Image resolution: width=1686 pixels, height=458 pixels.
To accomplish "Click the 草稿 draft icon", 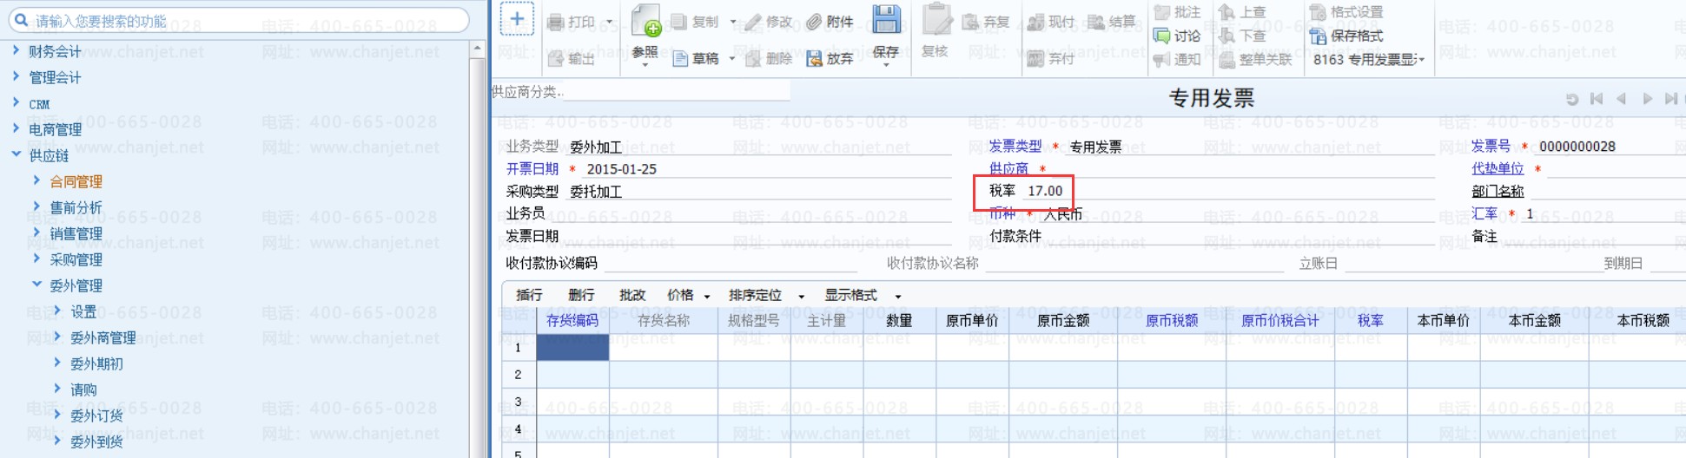I will click(681, 59).
